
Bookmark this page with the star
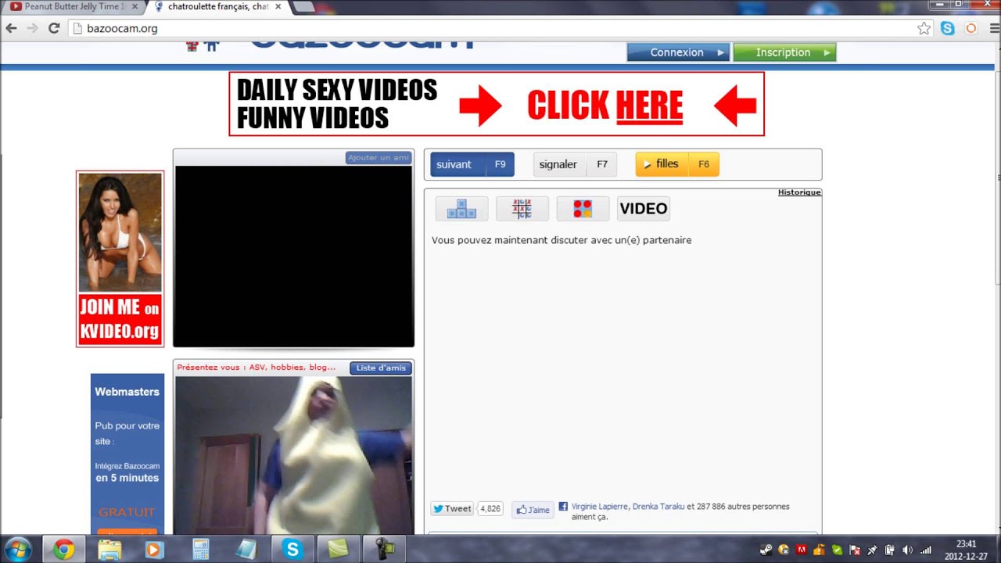pos(924,28)
